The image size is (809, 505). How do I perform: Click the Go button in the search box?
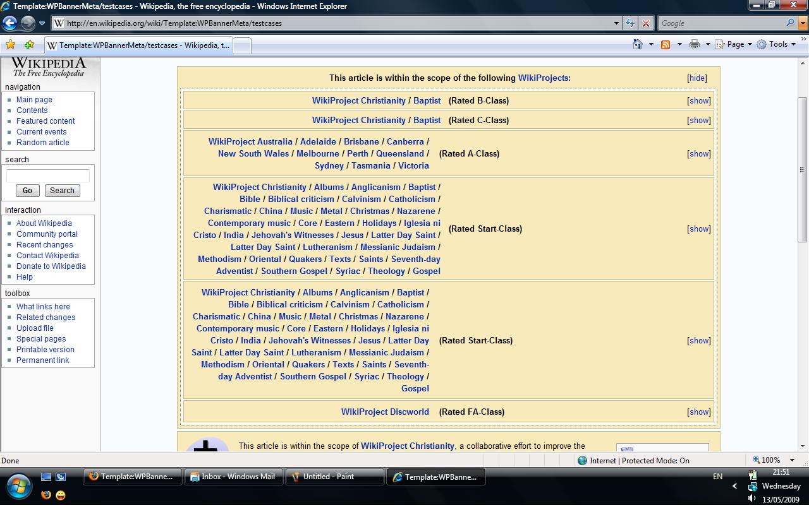27,191
